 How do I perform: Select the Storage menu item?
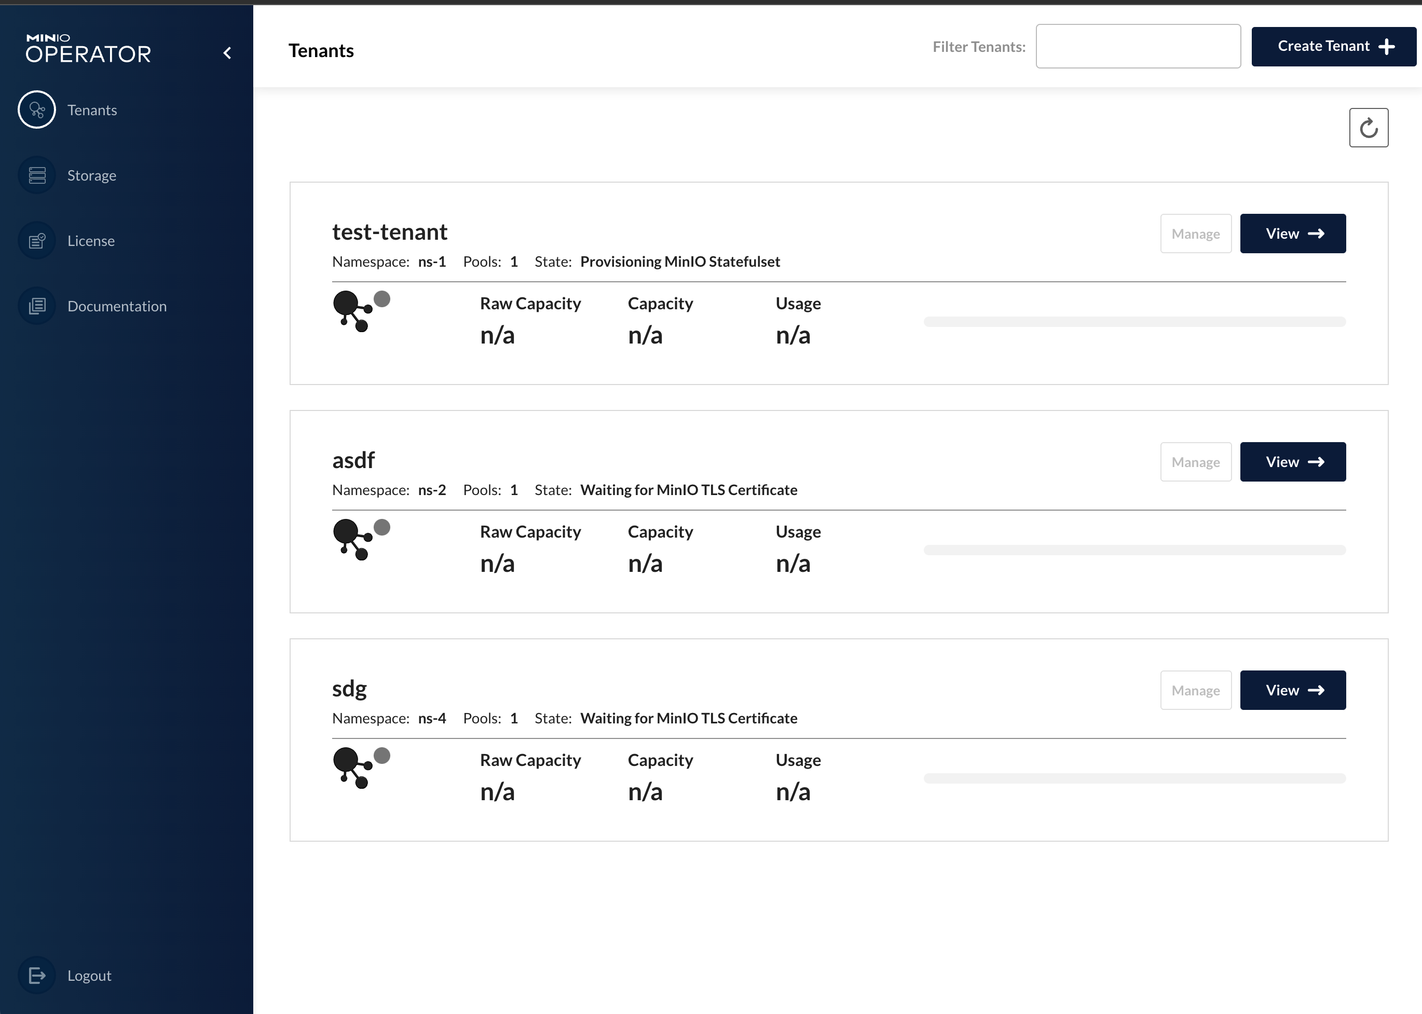(x=92, y=175)
